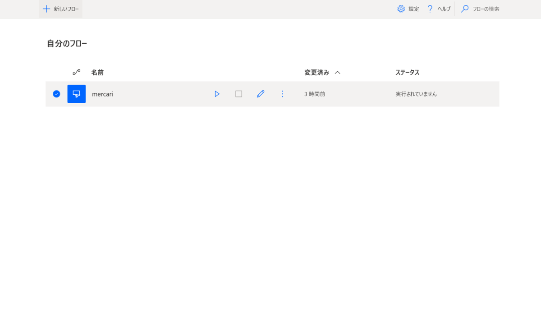The height and width of the screenshot is (312, 541).
Task: Click the Help question mark icon
Action: [429, 9]
